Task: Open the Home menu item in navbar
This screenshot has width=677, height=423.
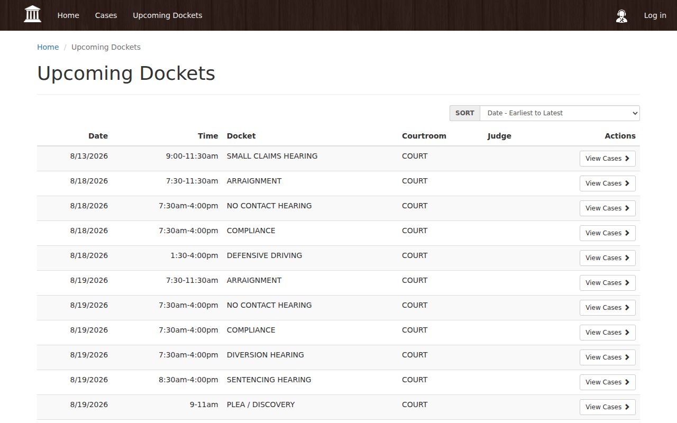Action: [68, 15]
